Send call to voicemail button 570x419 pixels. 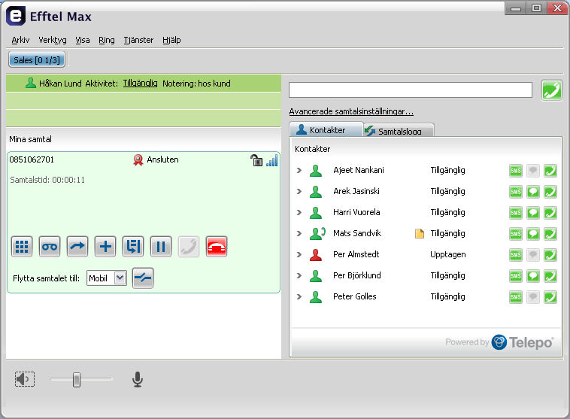coord(50,247)
